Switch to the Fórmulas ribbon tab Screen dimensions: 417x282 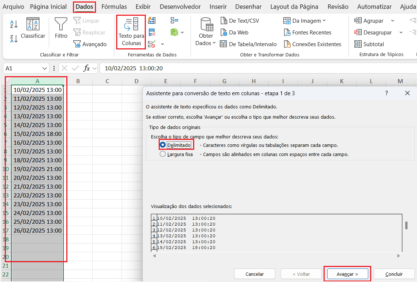point(114,7)
